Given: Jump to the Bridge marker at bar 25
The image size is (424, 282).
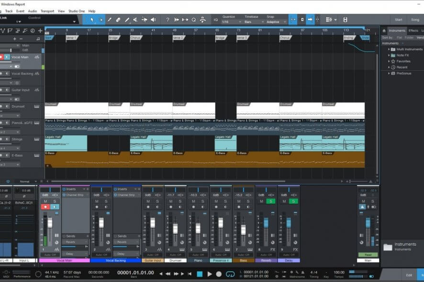Looking at the screenshot, I should point(114,38).
